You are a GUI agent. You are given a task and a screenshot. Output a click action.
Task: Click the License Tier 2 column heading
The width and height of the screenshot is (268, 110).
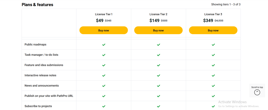pyautogui.click(x=158, y=14)
